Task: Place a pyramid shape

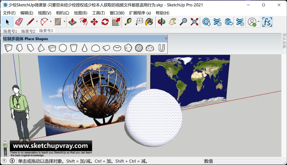Action: pos(41,48)
